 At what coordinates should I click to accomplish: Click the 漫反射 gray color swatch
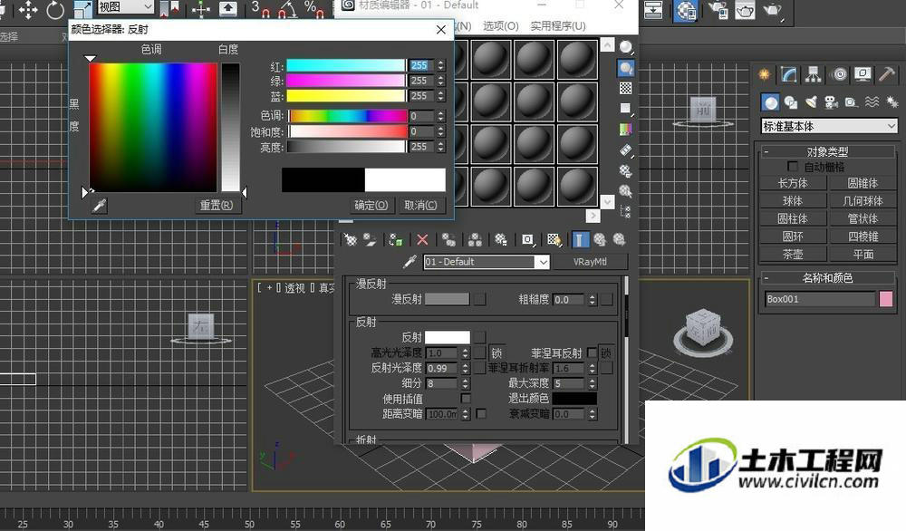(x=447, y=299)
